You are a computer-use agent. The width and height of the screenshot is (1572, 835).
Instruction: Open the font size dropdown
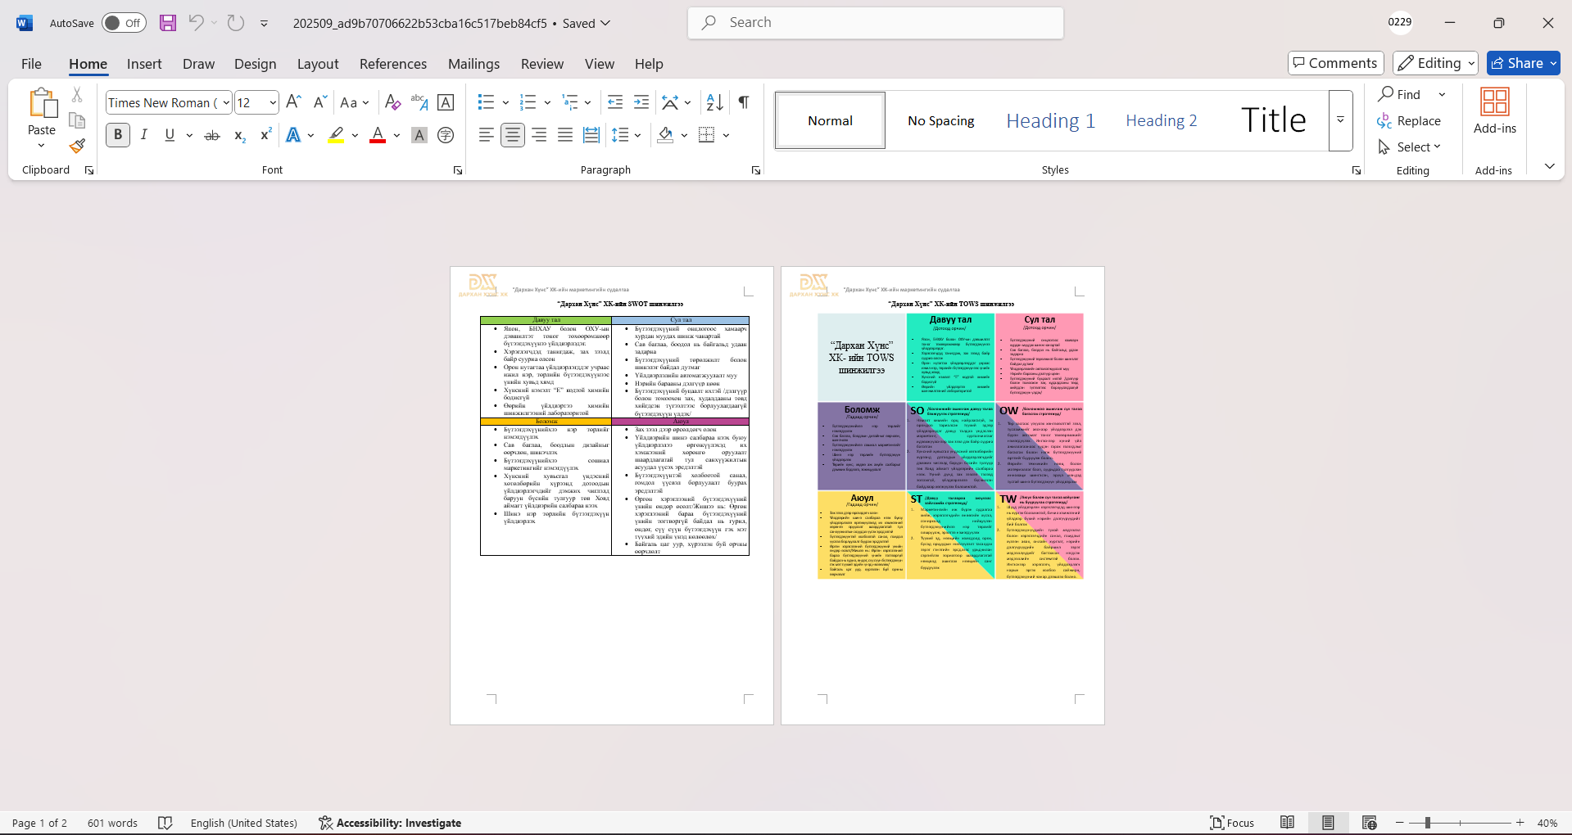[273, 102]
